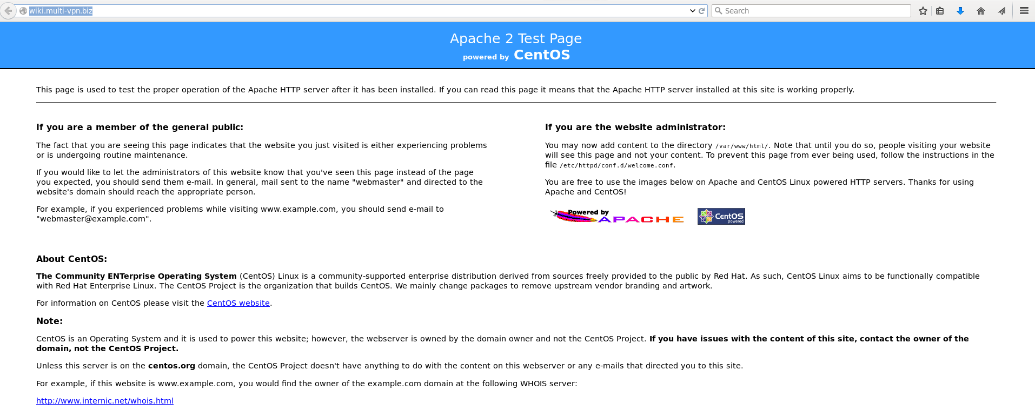Viewport: 1035px width, 410px height.
Task: Open the hamburger menu
Action: (x=1024, y=11)
